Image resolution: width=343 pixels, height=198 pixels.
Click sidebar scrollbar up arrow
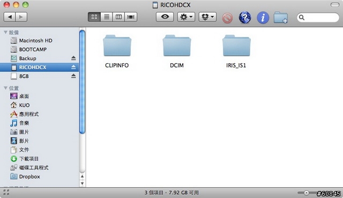[x=82, y=177]
